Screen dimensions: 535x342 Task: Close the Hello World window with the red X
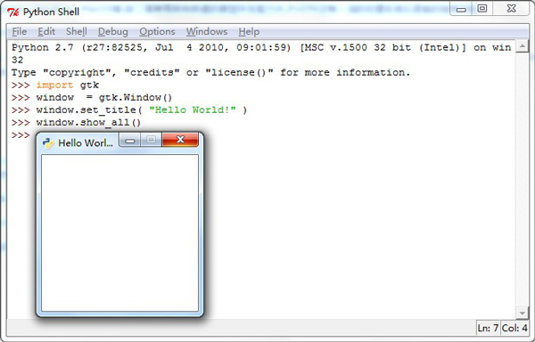click(x=180, y=139)
